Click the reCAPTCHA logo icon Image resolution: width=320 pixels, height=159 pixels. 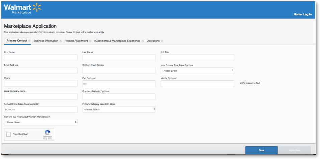(47, 133)
